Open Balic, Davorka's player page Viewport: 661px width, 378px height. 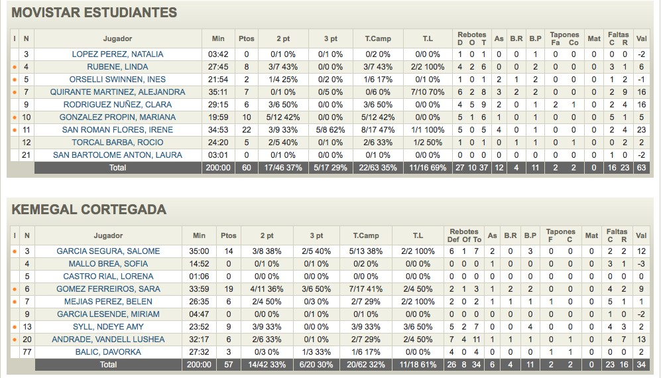(108, 353)
